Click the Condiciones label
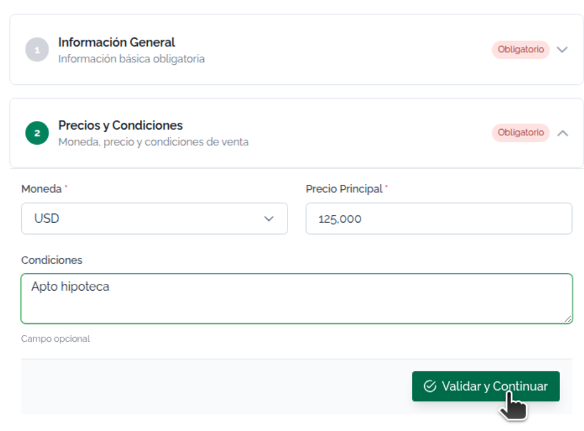The image size is (584, 431). (x=52, y=260)
